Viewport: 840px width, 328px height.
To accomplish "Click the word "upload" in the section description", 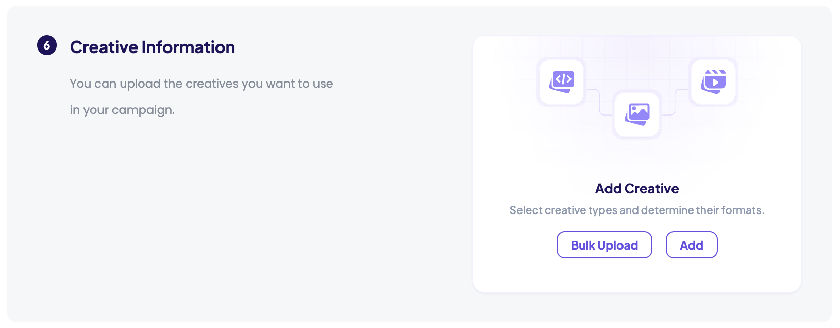I will pyautogui.click(x=140, y=84).
